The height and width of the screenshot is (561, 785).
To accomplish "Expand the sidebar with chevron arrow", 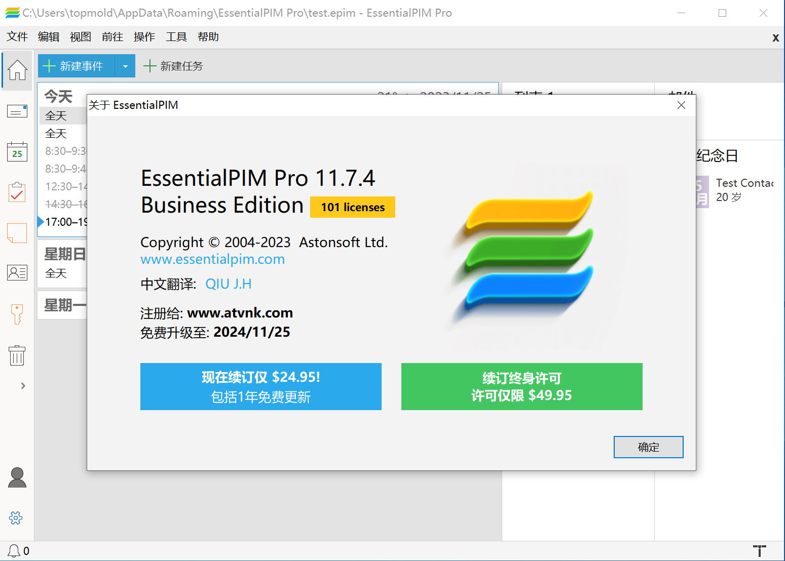I will coord(23,386).
